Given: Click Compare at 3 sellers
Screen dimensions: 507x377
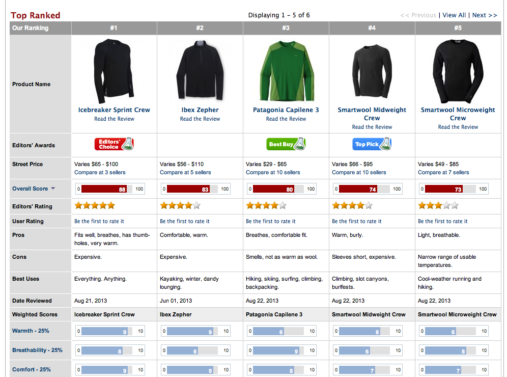Looking at the screenshot, I should click(100, 173).
